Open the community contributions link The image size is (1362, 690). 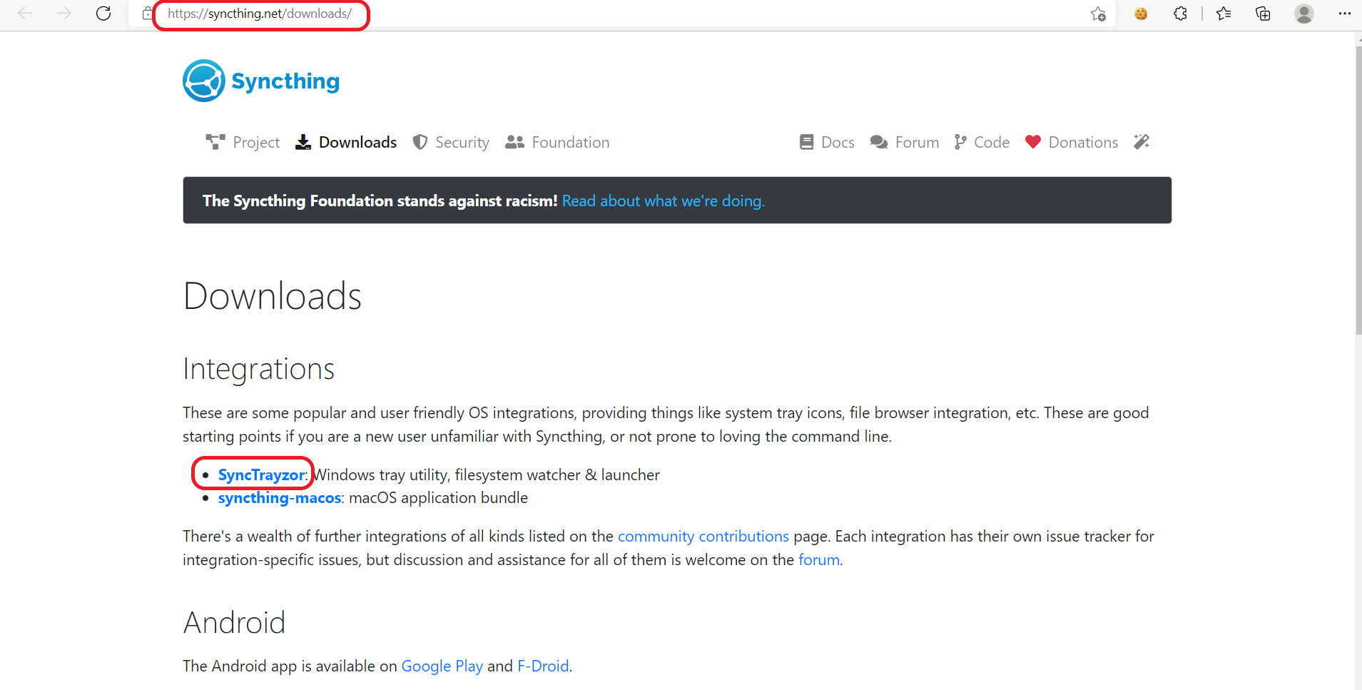(703, 536)
